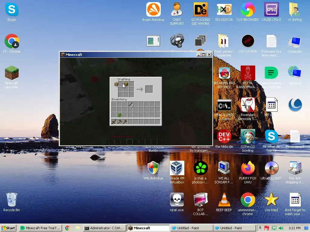Open the WE ALL SCREAM F... icon
Viewport: 310px width, 232px height.
tap(224, 172)
